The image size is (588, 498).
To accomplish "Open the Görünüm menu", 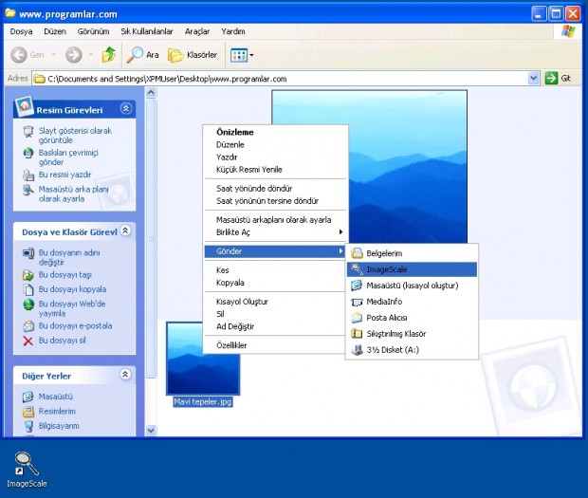I will click(93, 31).
